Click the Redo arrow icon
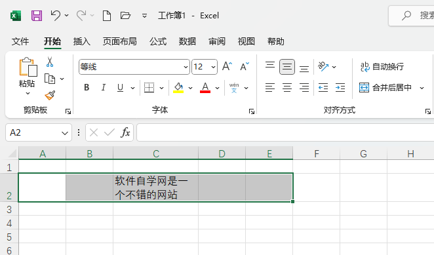Viewport: 434px width, 255px height. click(81, 15)
